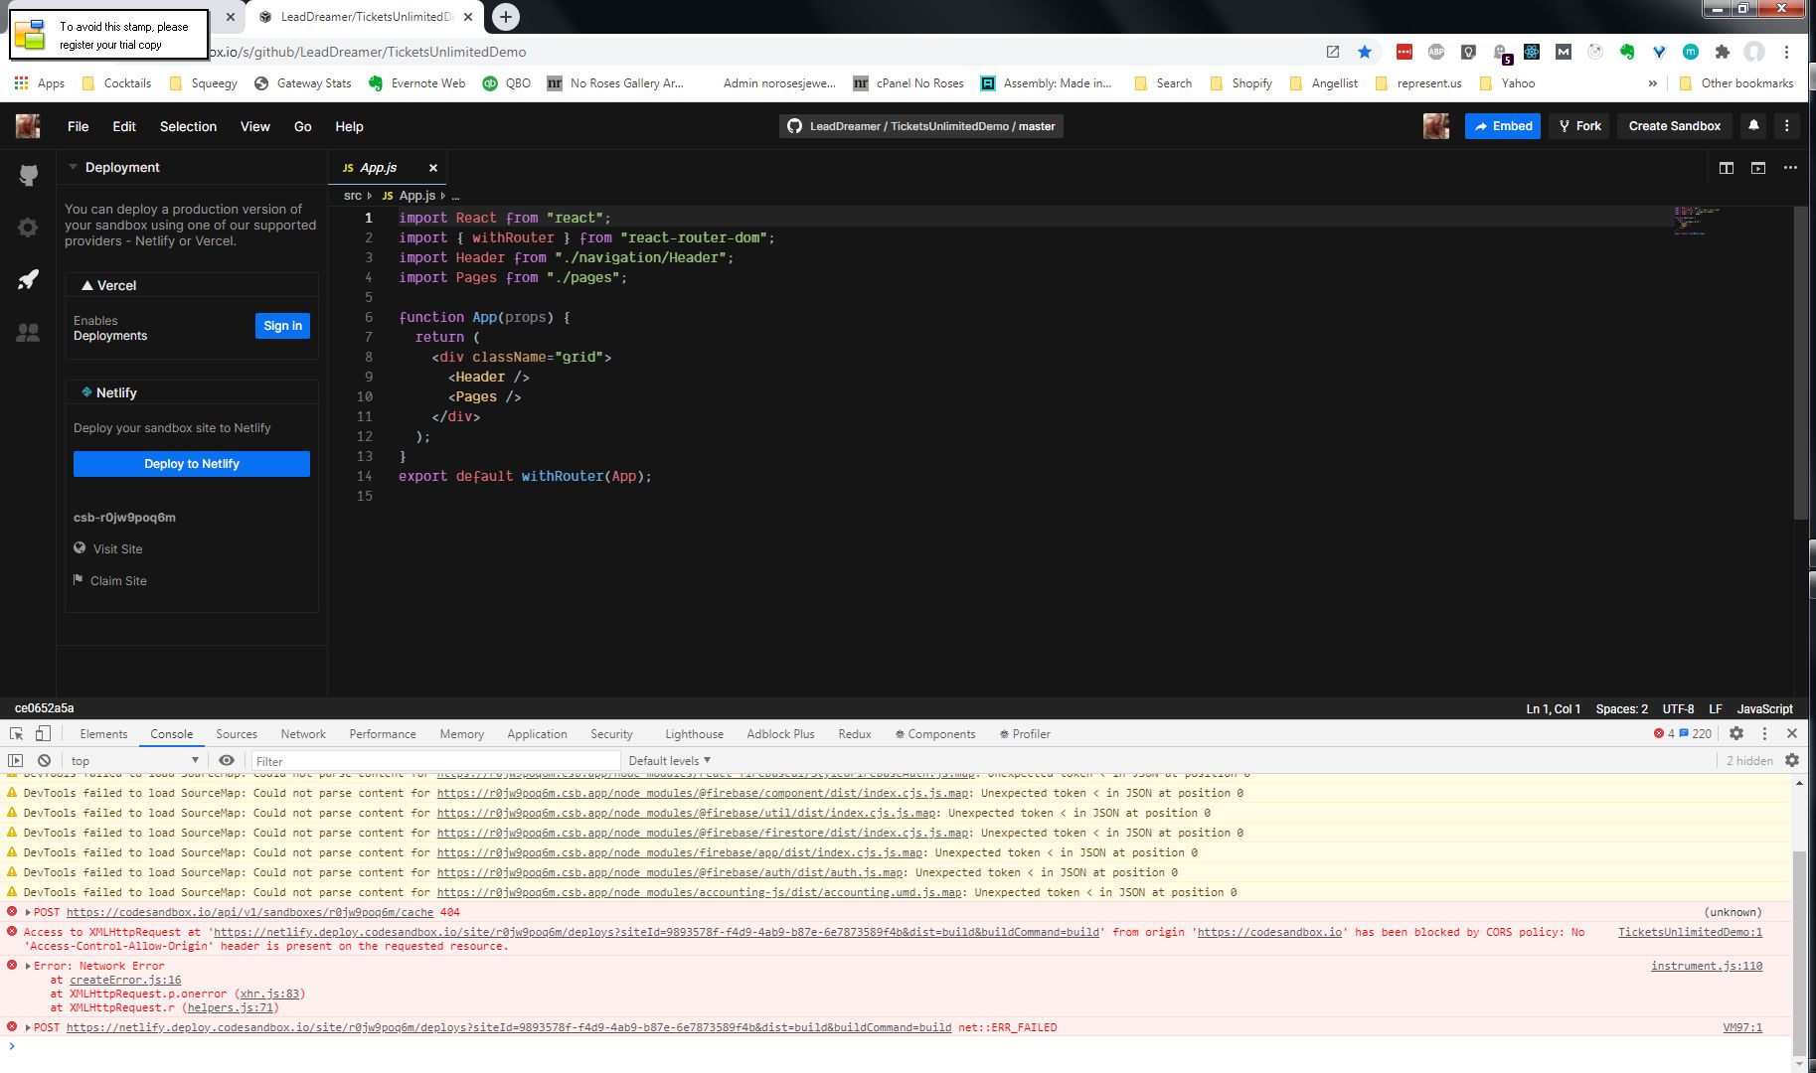
Task: Select the Deployment rocket icon in the sidebar
Action: [28, 279]
